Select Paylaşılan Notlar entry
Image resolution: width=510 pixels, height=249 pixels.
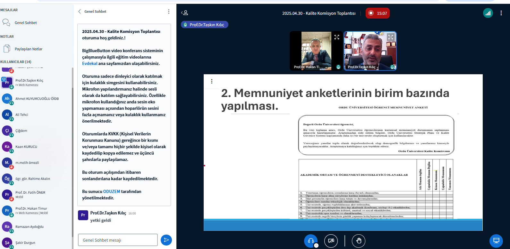point(28,49)
